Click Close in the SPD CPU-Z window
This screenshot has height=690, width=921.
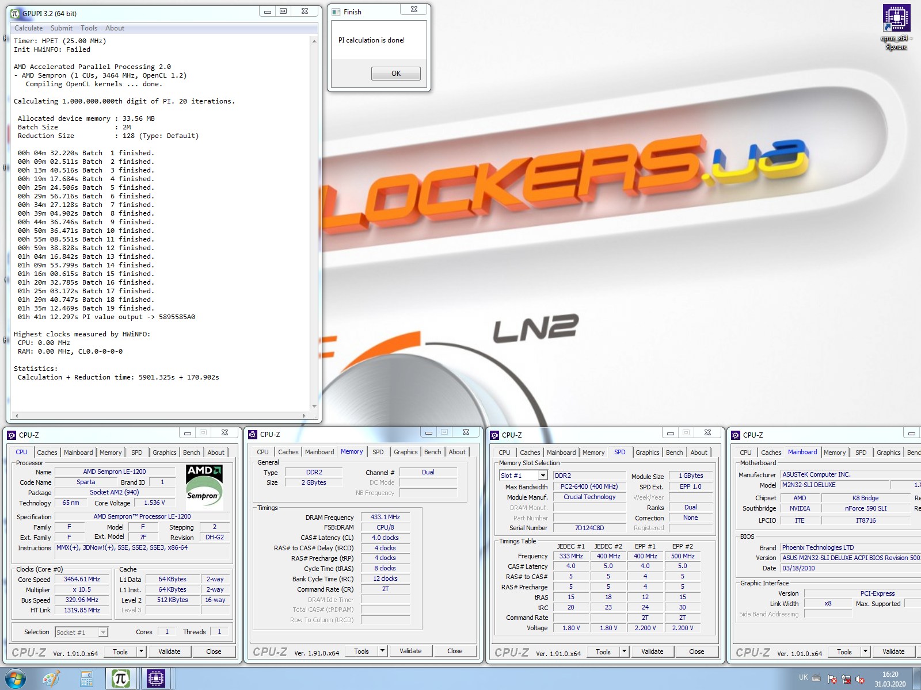(x=697, y=651)
